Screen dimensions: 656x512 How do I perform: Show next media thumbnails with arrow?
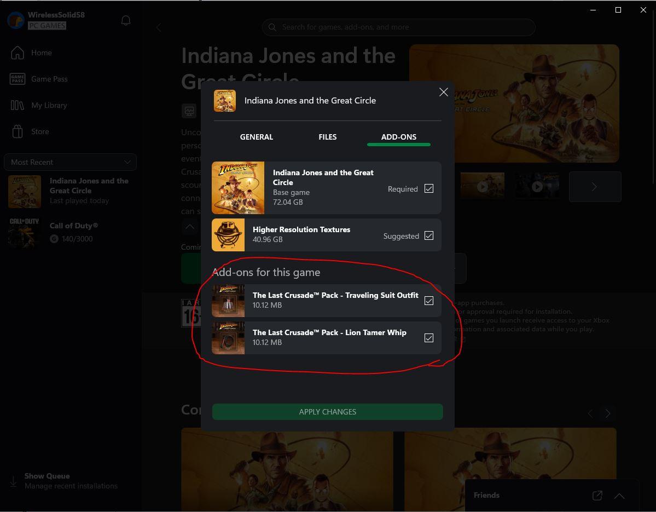point(595,187)
